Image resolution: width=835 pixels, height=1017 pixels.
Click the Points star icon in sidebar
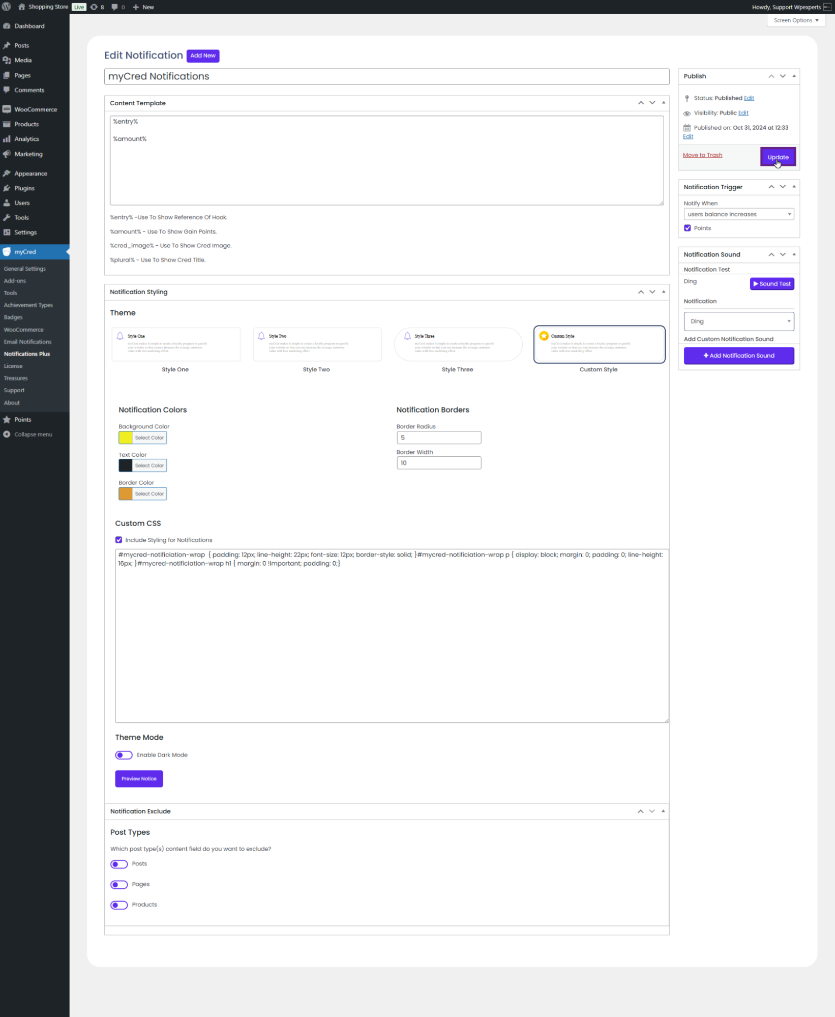[x=7, y=420]
